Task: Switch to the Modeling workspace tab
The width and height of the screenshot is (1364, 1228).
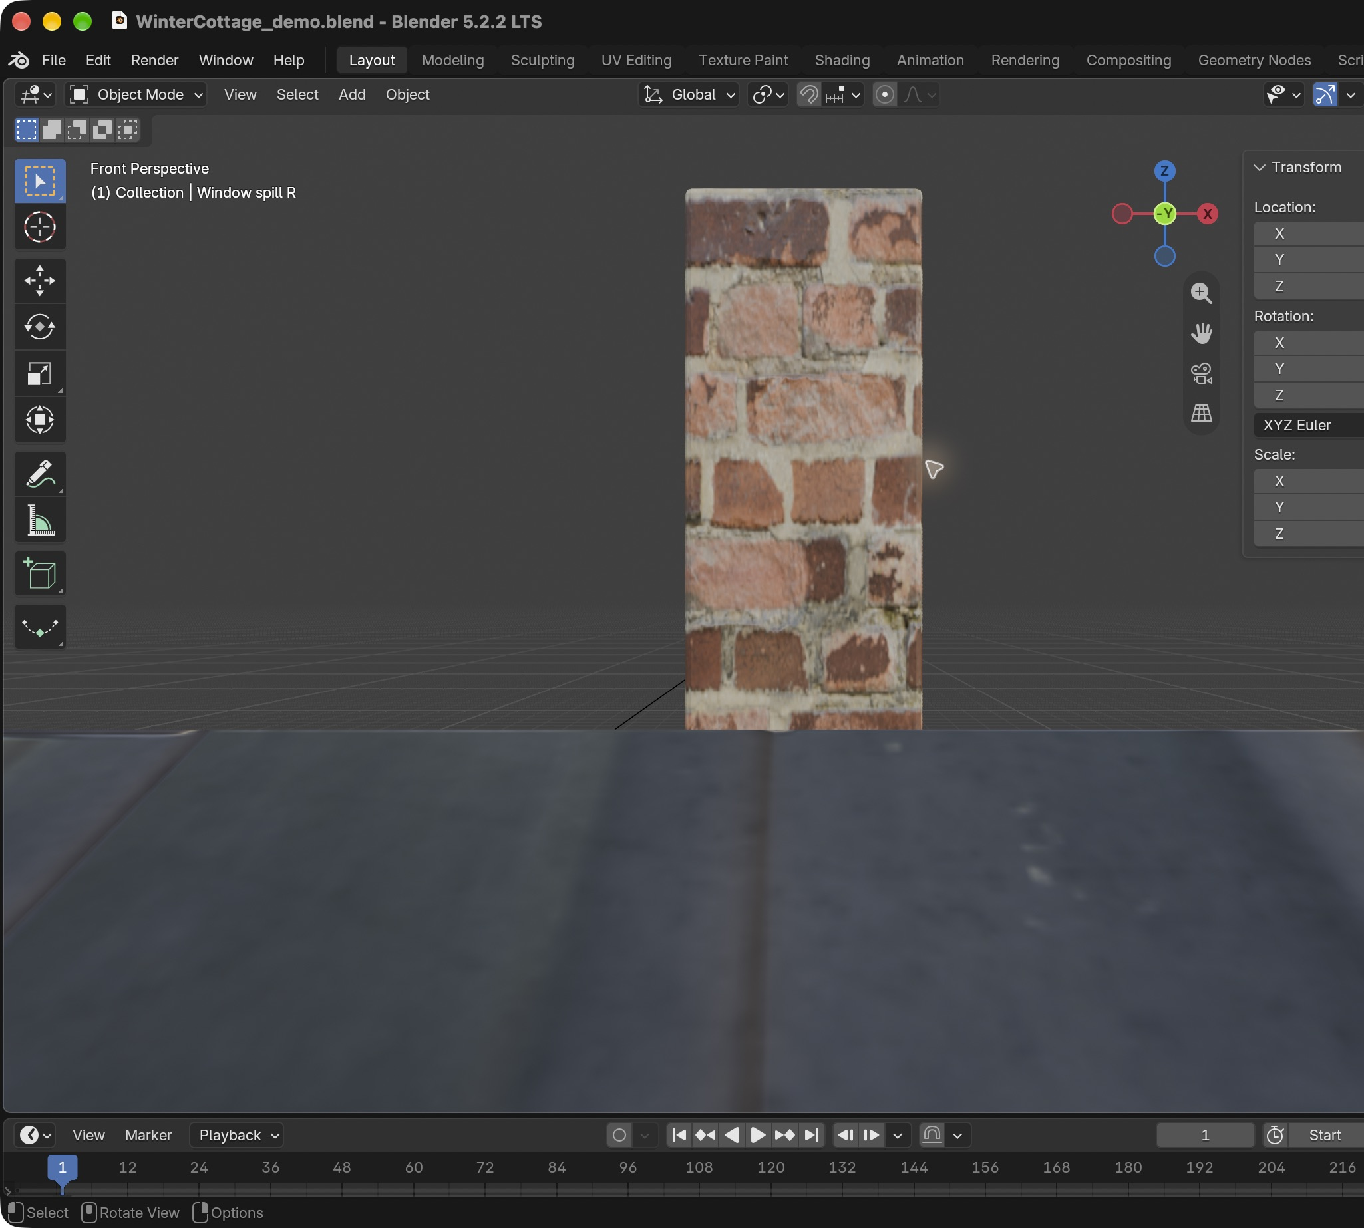Action: [x=453, y=60]
